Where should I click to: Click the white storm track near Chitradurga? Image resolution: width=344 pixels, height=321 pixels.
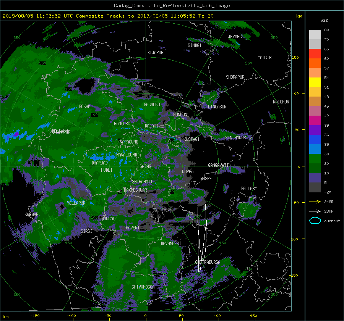[x=202, y=239]
